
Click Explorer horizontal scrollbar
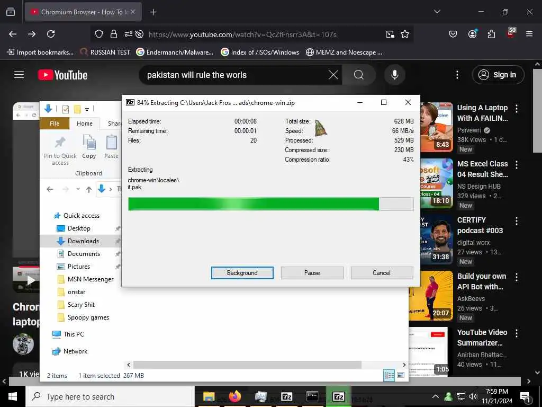pyautogui.click(x=248, y=365)
